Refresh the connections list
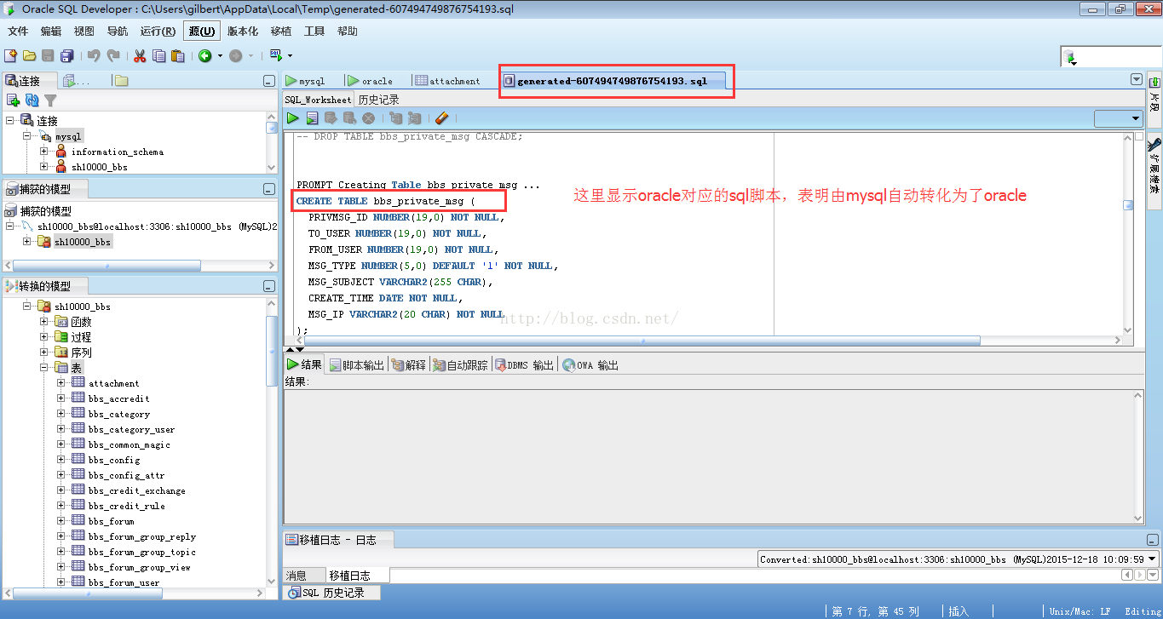 32,100
